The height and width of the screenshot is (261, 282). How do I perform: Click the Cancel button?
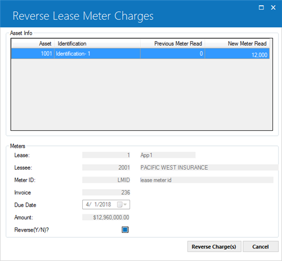point(261,246)
